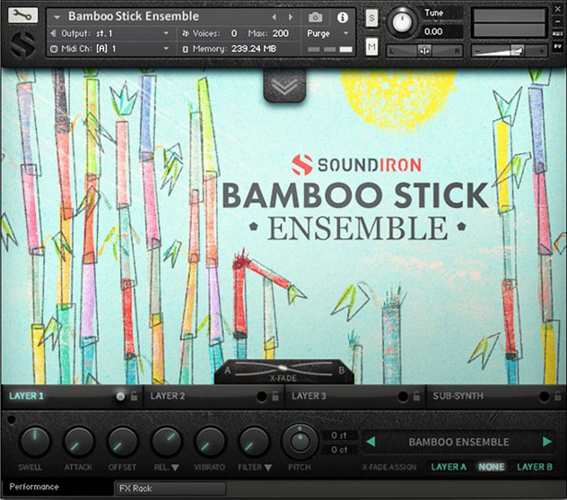Click the X-FADE slider between A and B
The height and width of the screenshot is (500, 567).
coord(283,368)
